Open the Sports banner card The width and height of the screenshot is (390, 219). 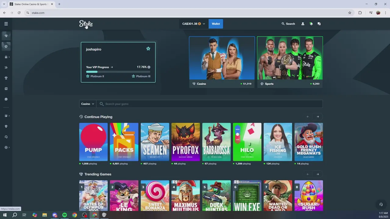[290, 62]
